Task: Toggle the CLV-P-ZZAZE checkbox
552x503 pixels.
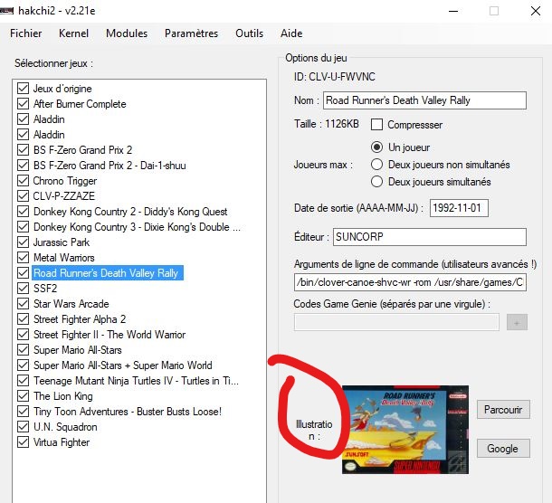Action: tap(23, 195)
